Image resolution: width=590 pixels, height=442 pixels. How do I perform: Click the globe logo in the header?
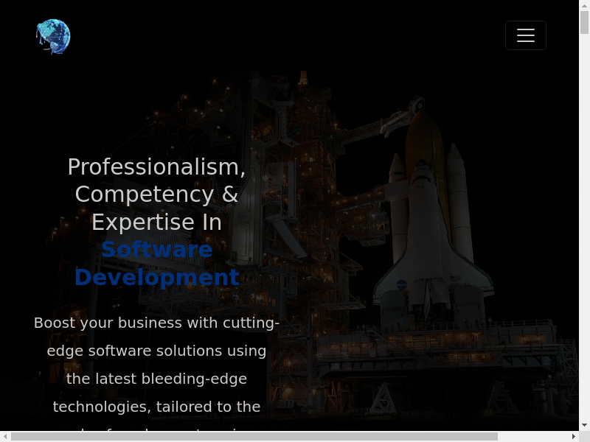(x=53, y=36)
